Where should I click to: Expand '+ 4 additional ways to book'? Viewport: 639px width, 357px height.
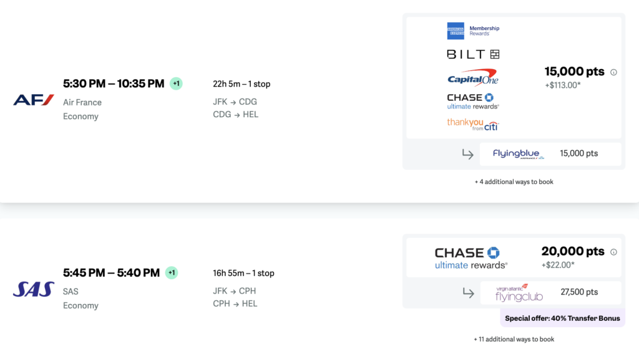(x=514, y=182)
